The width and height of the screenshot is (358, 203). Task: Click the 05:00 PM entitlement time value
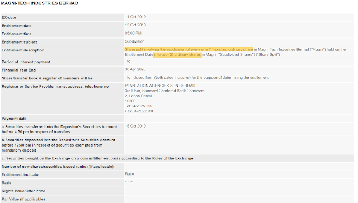pyautogui.click(x=133, y=34)
